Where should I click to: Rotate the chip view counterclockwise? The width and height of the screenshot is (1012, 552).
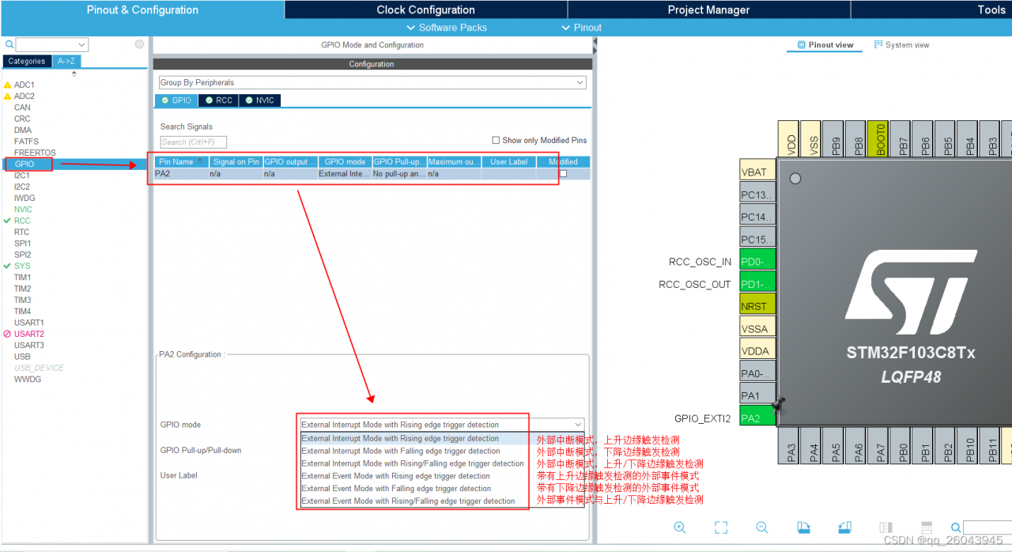point(844,527)
